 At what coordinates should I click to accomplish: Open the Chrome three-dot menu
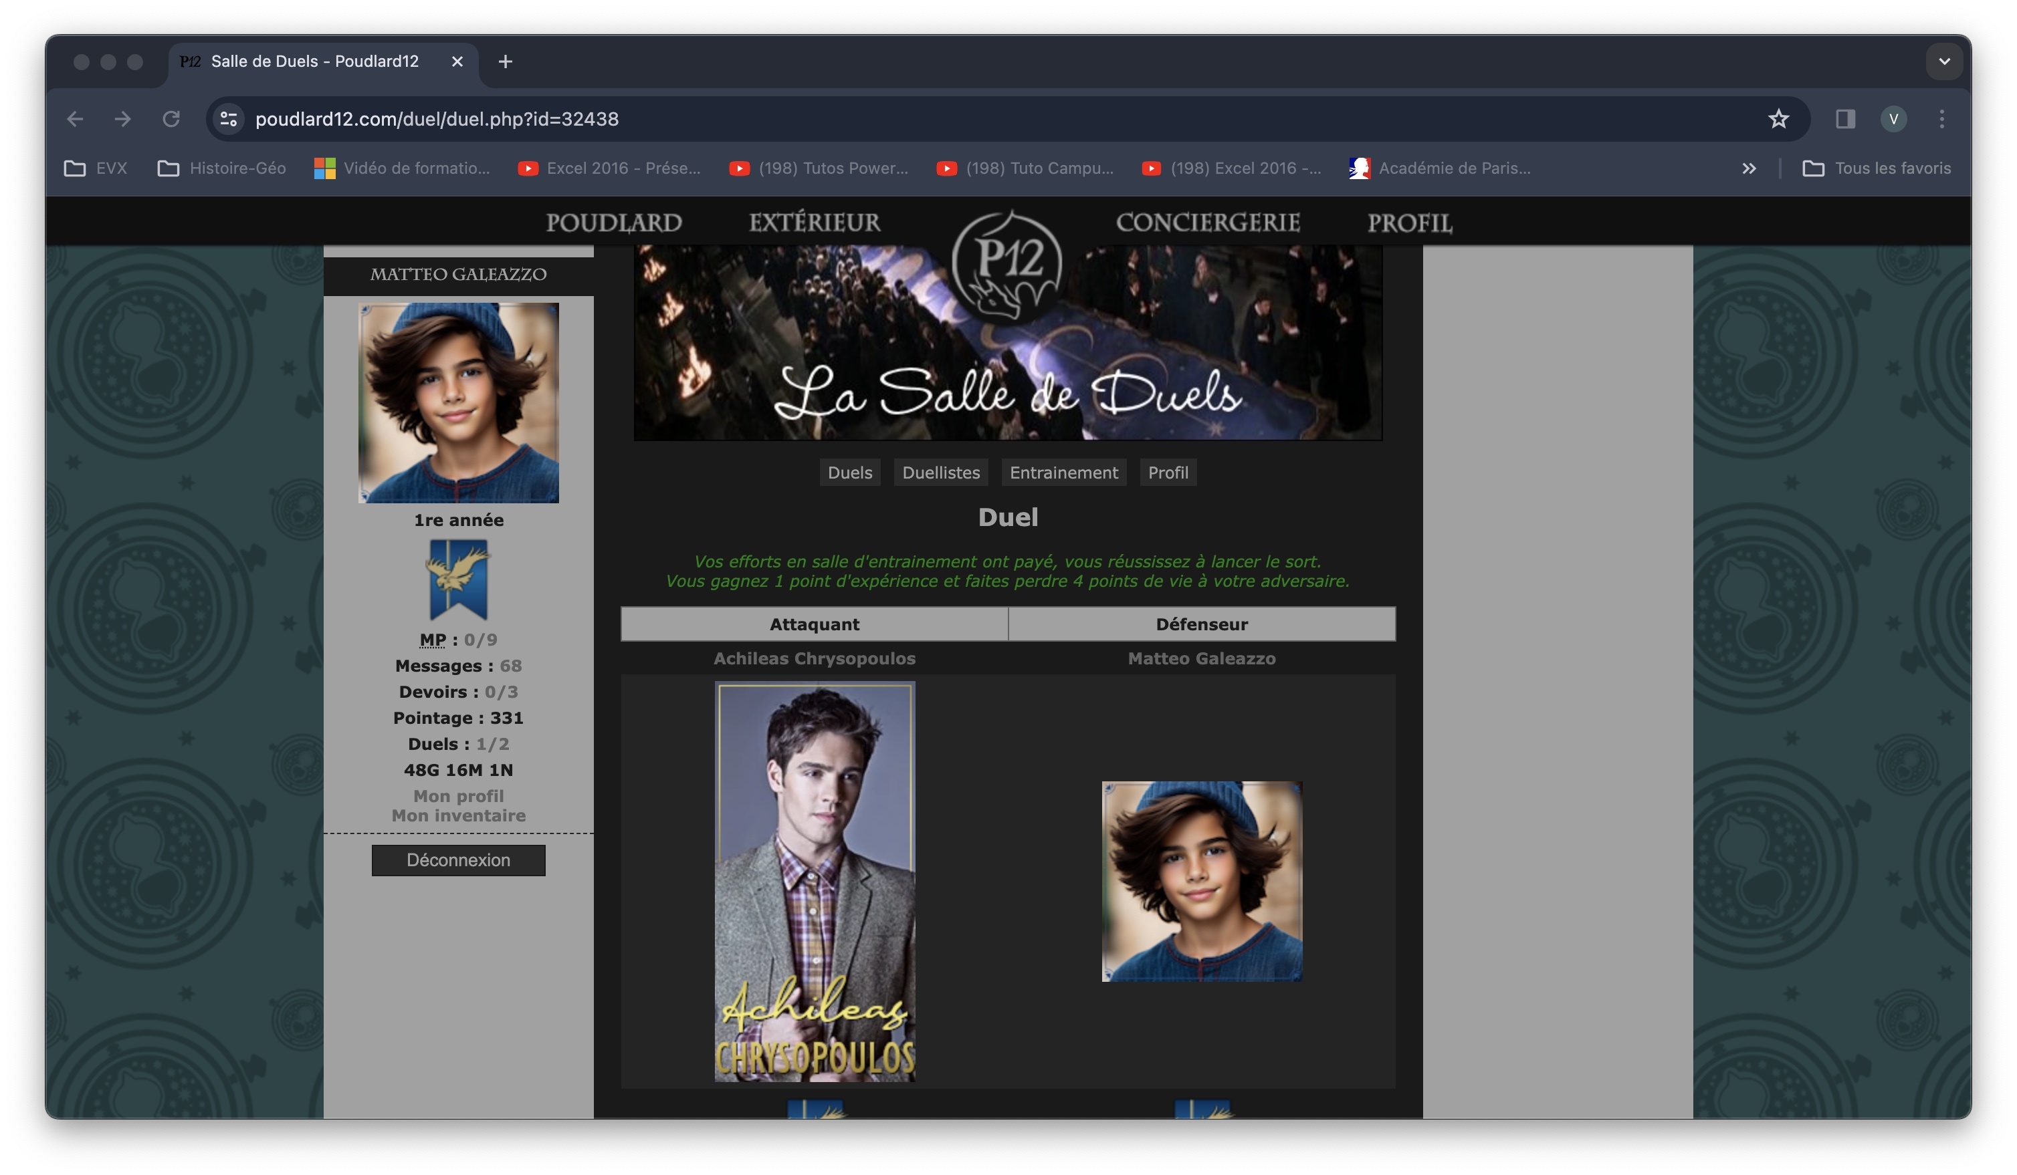(x=1941, y=119)
